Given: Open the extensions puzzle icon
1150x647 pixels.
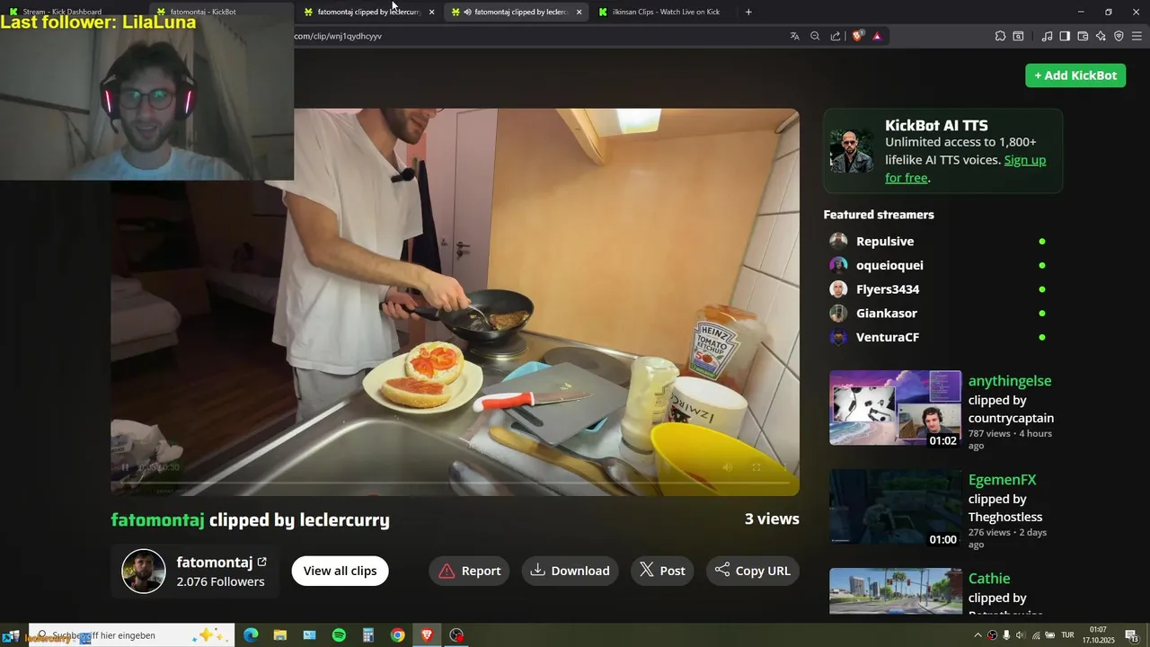Looking at the screenshot, I should pyautogui.click(x=1000, y=36).
